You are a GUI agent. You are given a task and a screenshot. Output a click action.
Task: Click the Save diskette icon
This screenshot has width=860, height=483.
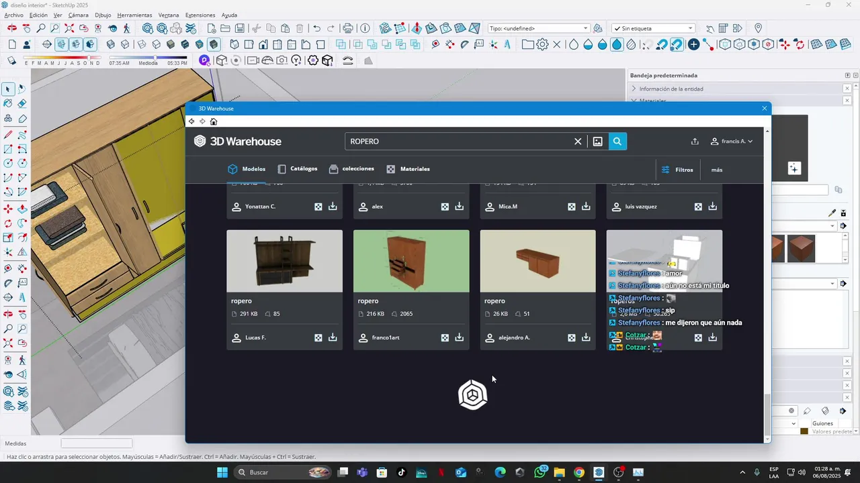pos(240,28)
